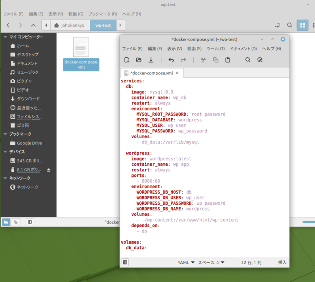Image resolution: width=315 pixels, height=282 pixels.
Task: Collapse the マイ コンピューター sidebar section
Action: (x=5, y=37)
